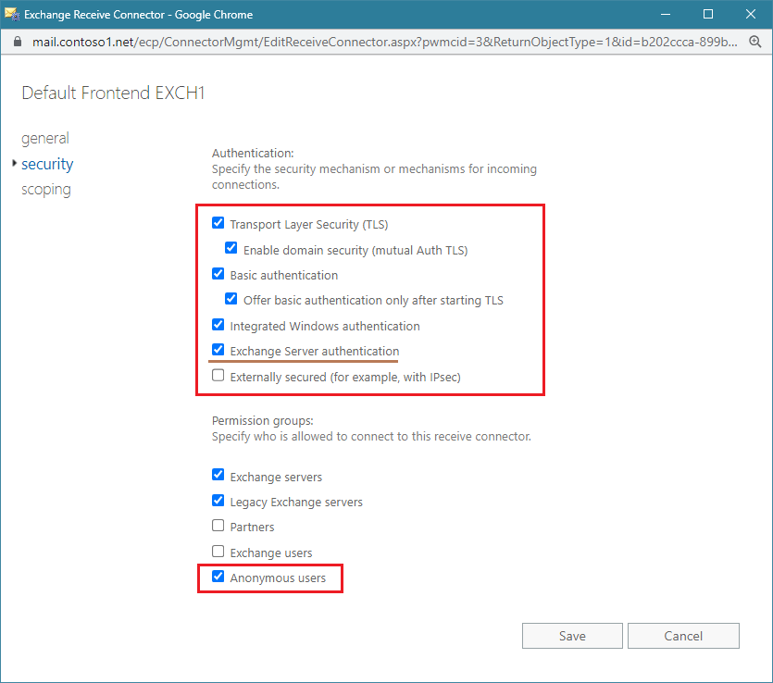Viewport: 773px width, 683px height.
Task: Uncheck Anonymous users checkbox
Action: pos(218,577)
